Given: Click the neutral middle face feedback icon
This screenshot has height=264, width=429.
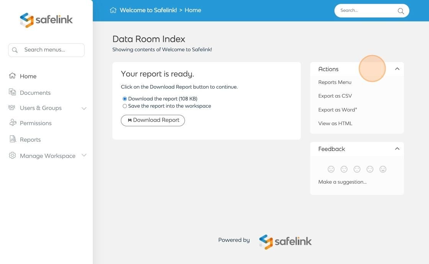Looking at the screenshot, I should [357, 169].
